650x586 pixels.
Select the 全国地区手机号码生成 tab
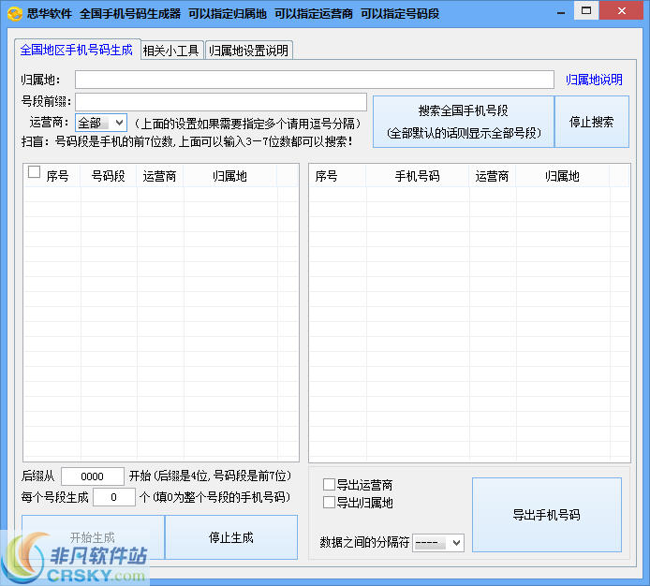click(x=77, y=50)
